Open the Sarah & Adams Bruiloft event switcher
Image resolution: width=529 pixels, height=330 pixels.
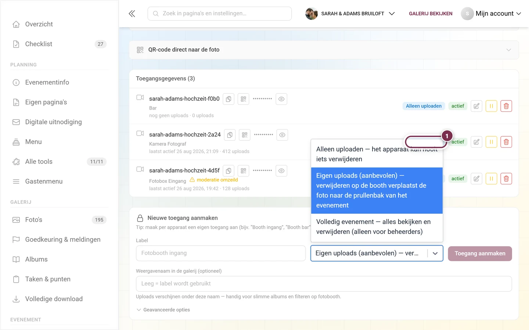pos(350,14)
